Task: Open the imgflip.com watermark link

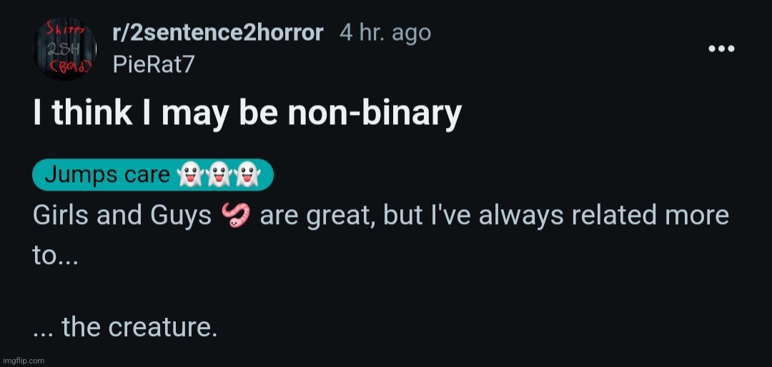Action: coord(23,361)
